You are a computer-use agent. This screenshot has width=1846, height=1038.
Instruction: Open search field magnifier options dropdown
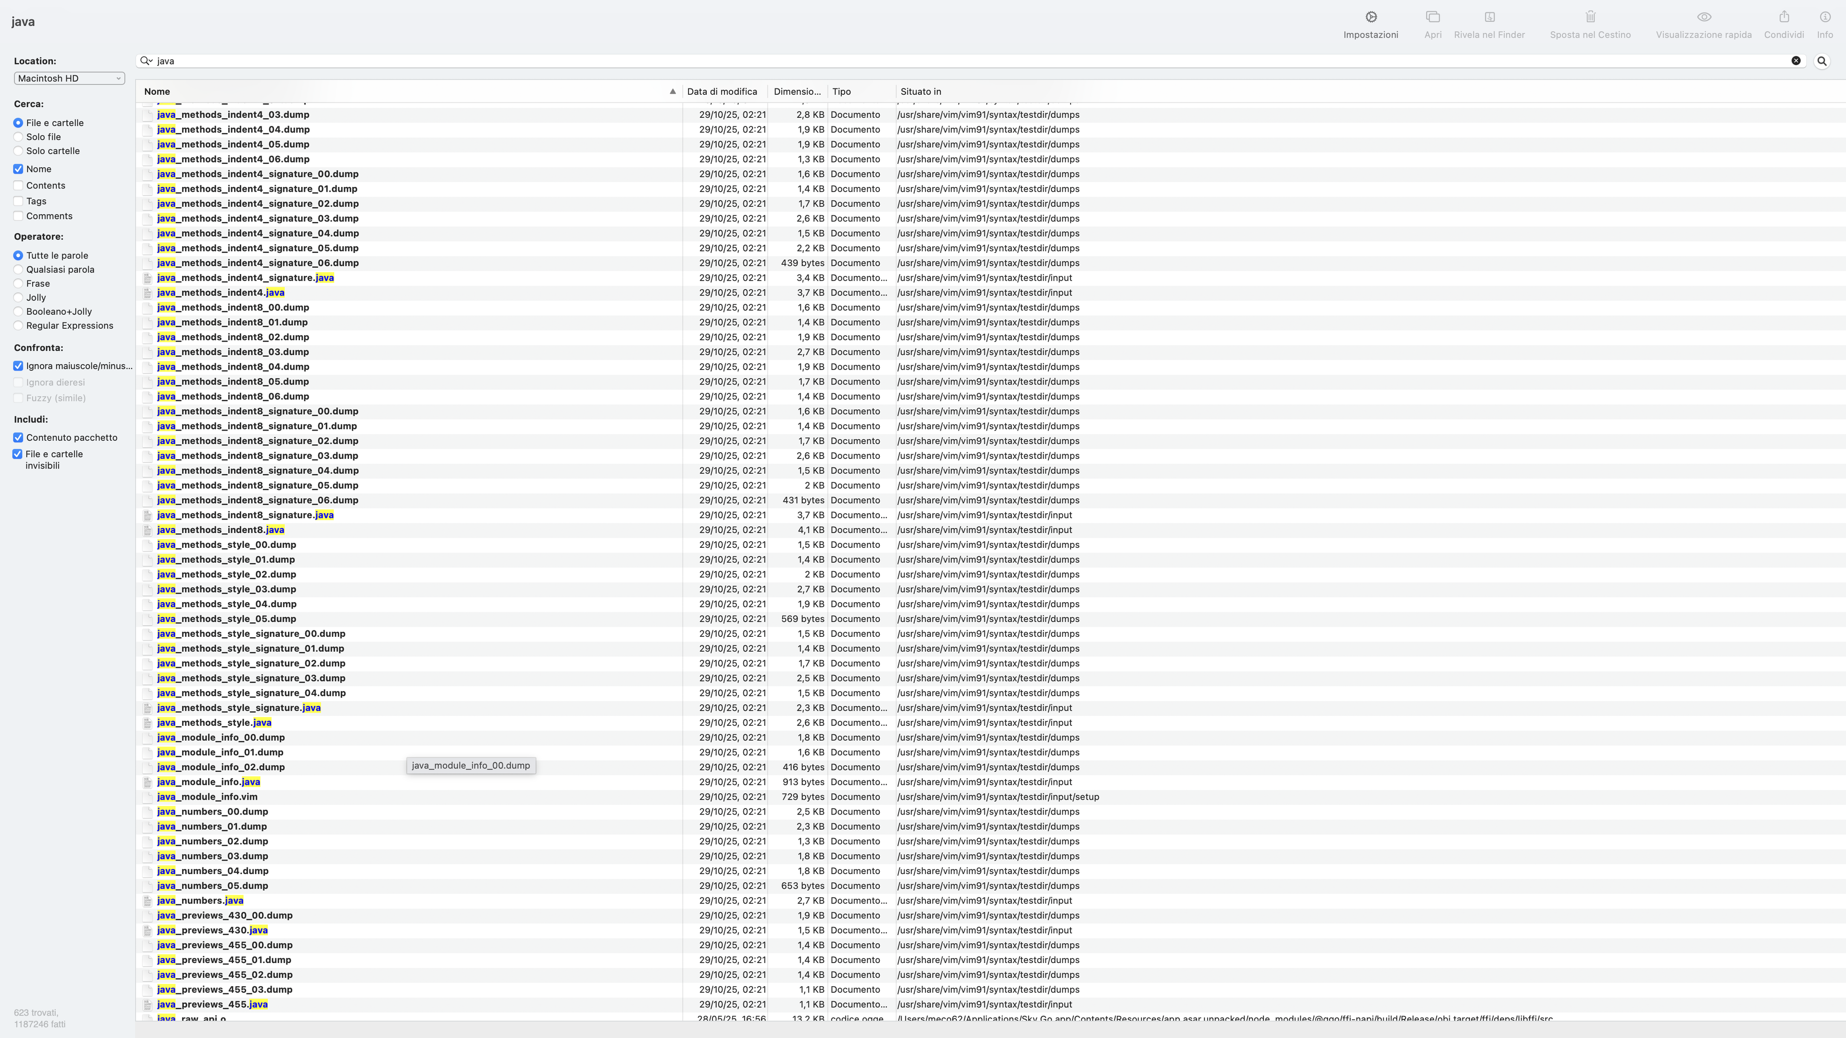pyautogui.click(x=147, y=61)
